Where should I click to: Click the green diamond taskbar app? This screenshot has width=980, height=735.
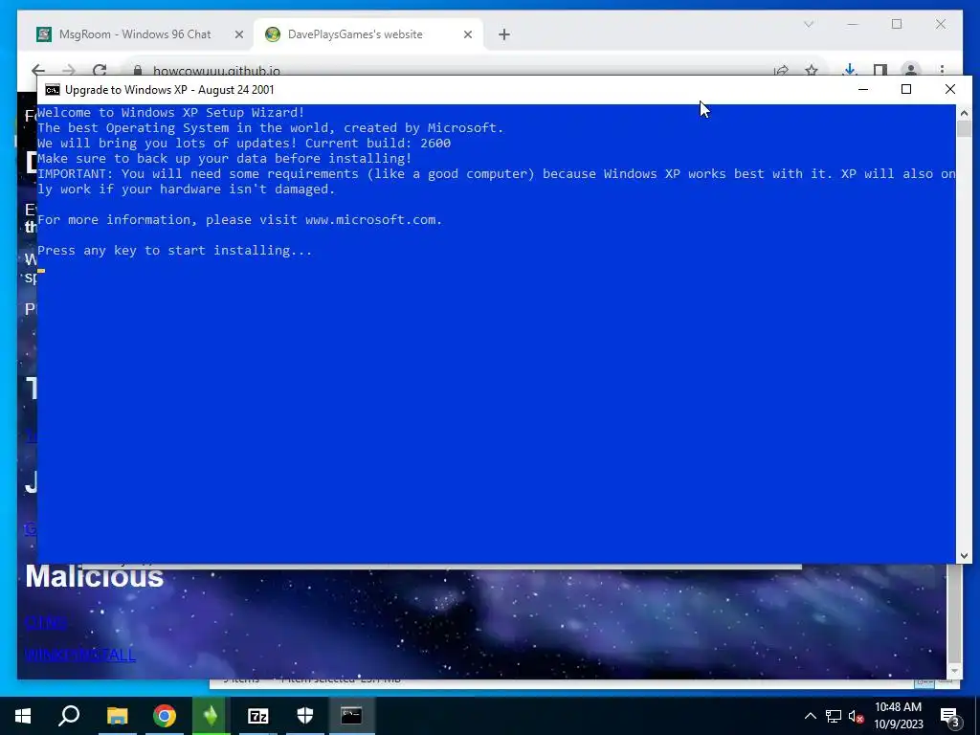coord(211,716)
